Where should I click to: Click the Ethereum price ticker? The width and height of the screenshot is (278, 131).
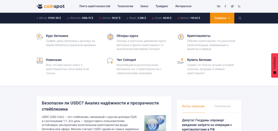(x=80, y=18)
